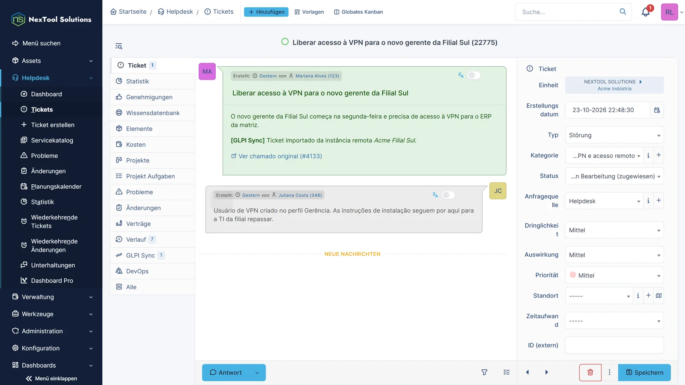This screenshot has height=385, width=685.
Task: Click the MA avatar of Mariana Alves
Action: (x=207, y=71)
